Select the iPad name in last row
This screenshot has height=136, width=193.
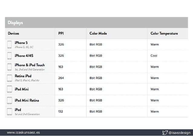coord(18,110)
